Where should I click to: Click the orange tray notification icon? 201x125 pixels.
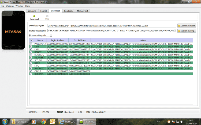tap(169, 122)
